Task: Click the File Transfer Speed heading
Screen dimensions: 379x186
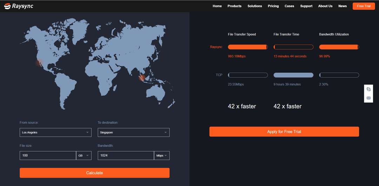Action: tap(242, 34)
